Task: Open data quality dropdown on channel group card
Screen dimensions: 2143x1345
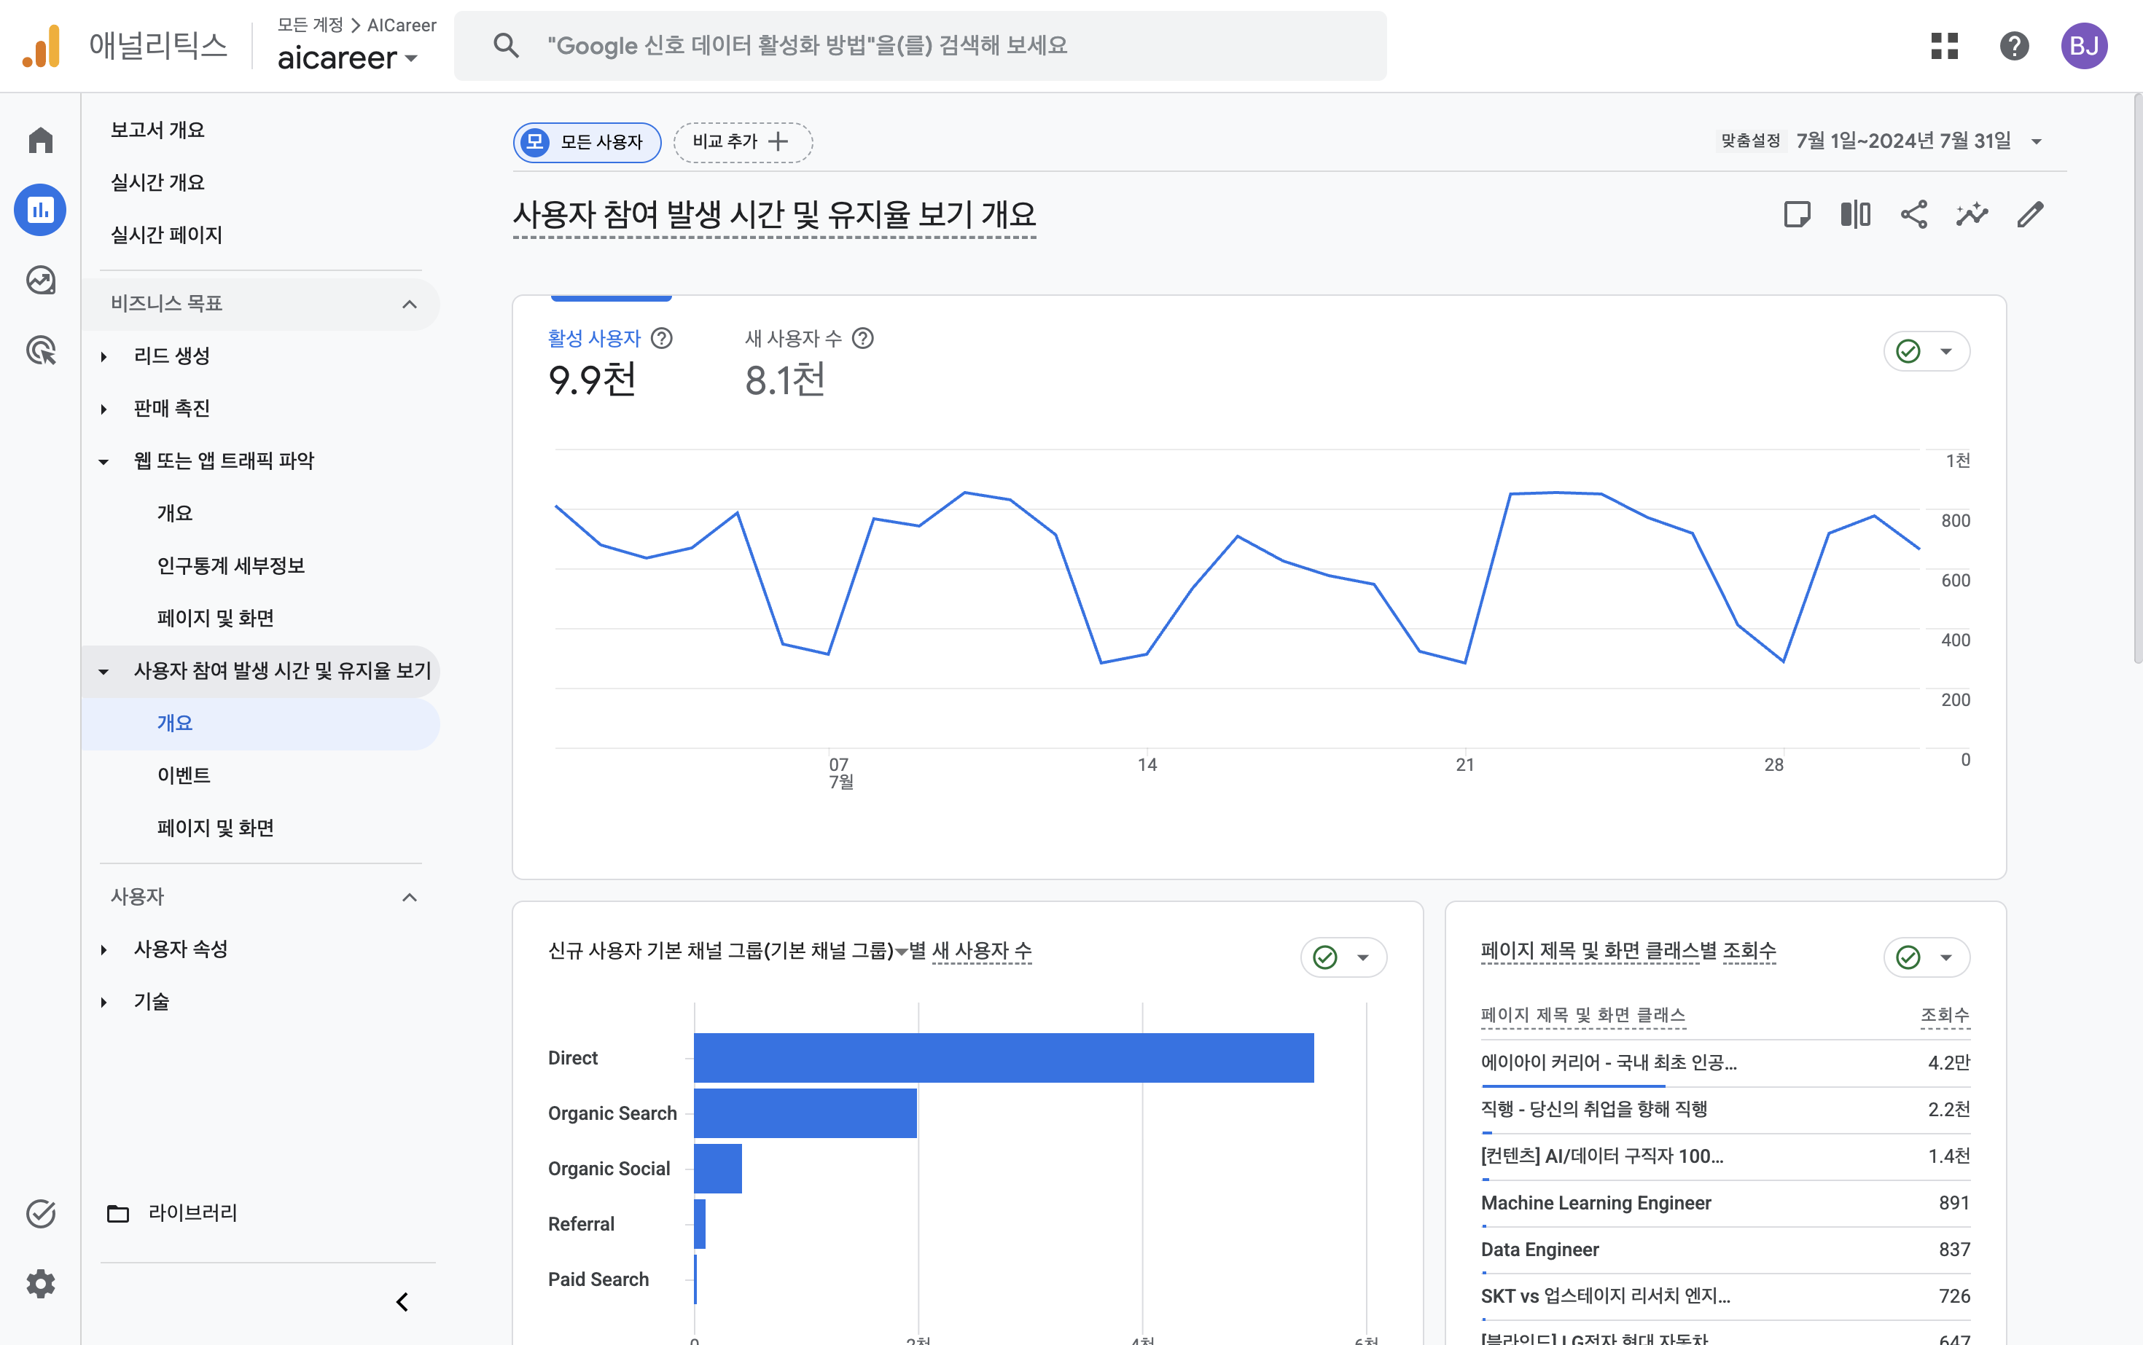Action: [1344, 957]
